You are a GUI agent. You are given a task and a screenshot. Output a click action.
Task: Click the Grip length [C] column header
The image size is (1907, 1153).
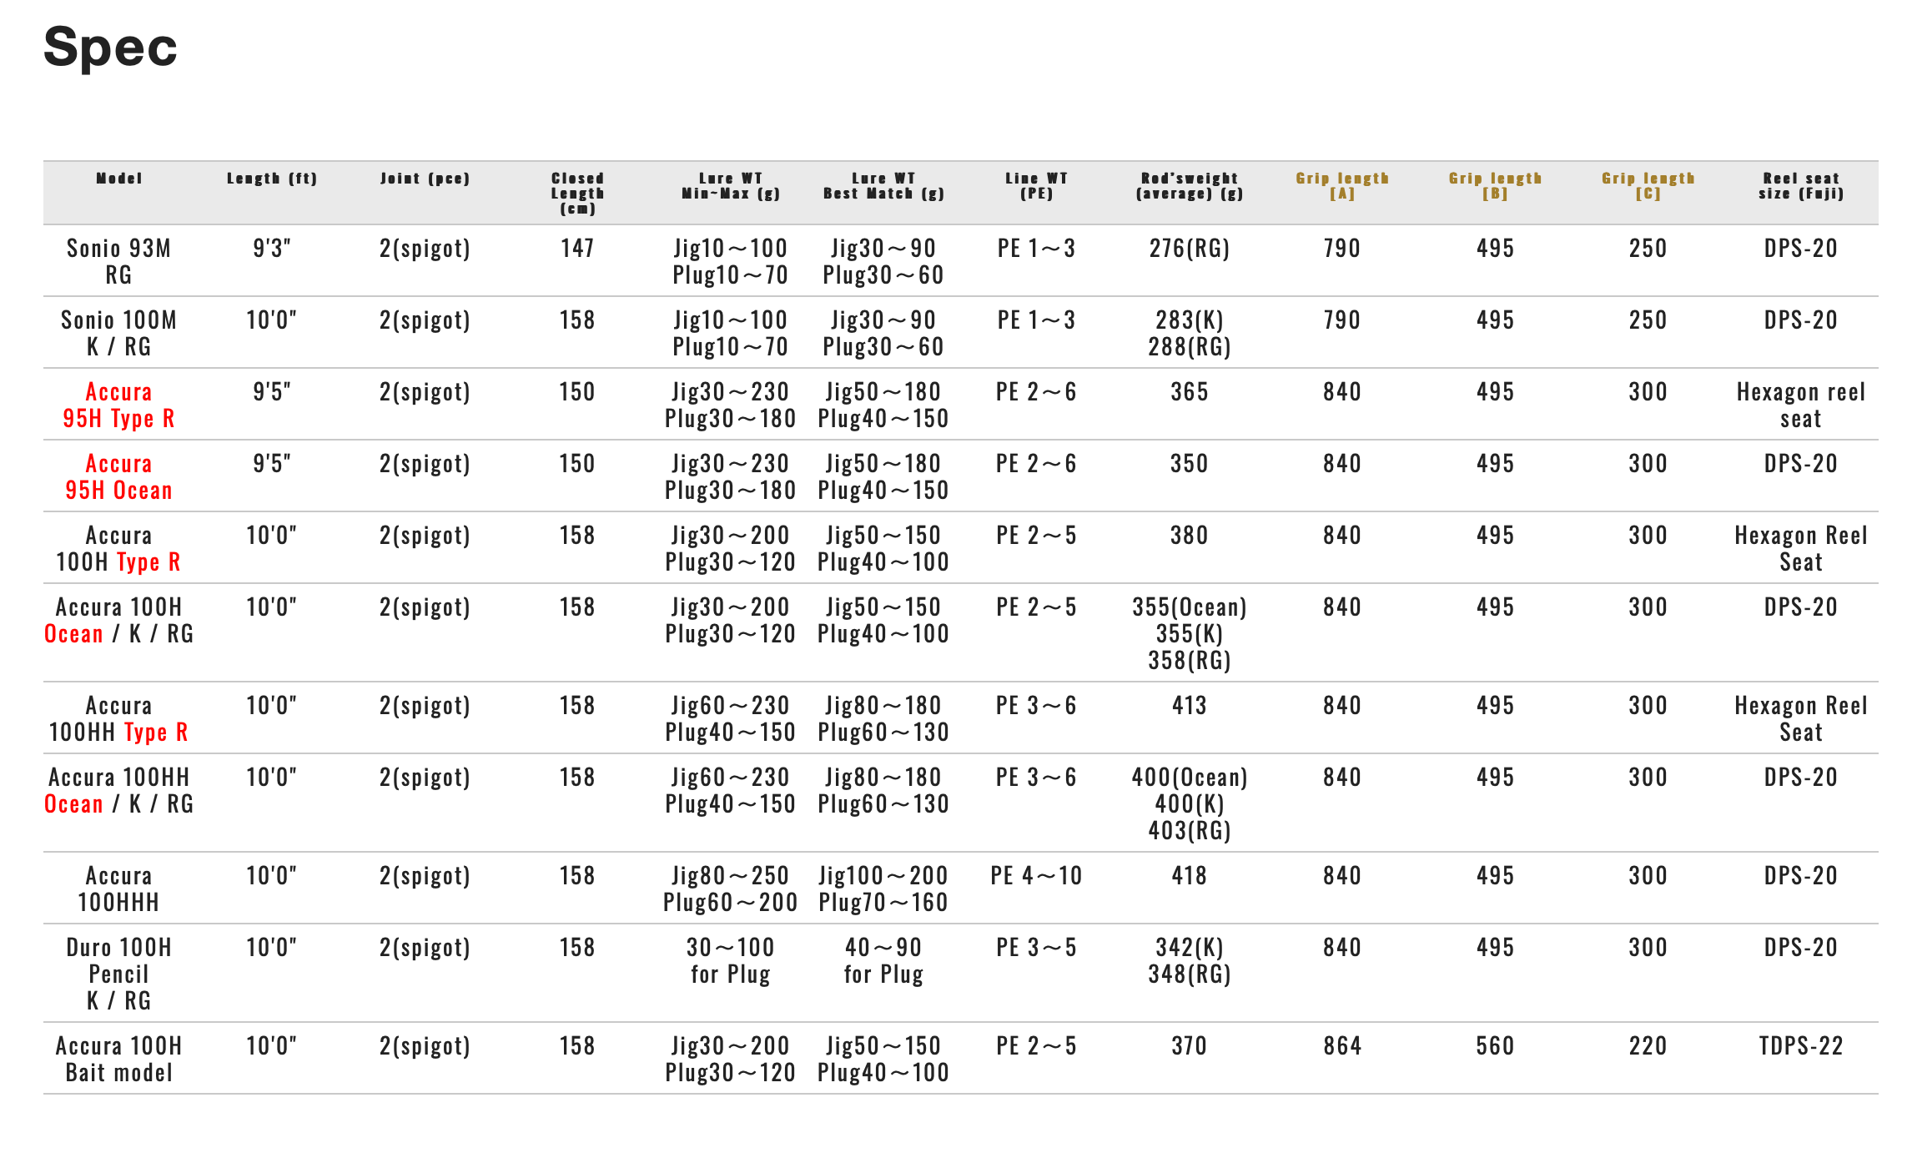tap(1648, 186)
